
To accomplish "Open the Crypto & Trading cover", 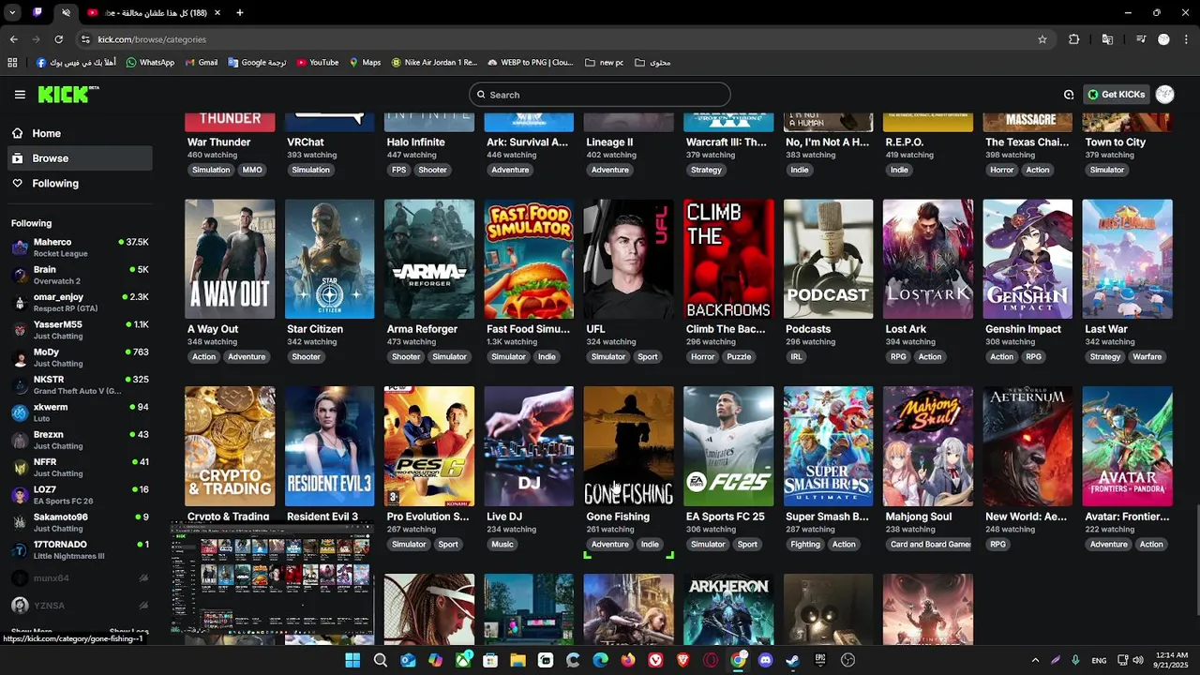I will (230, 446).
